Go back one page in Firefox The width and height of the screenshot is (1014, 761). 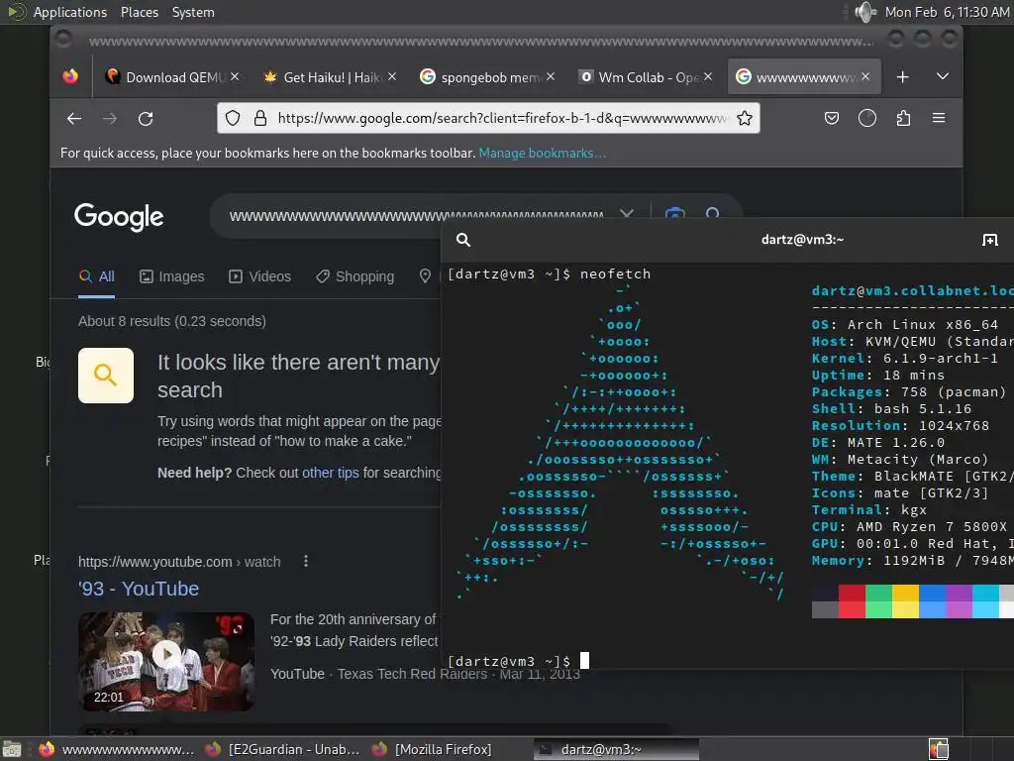(74, 119)
